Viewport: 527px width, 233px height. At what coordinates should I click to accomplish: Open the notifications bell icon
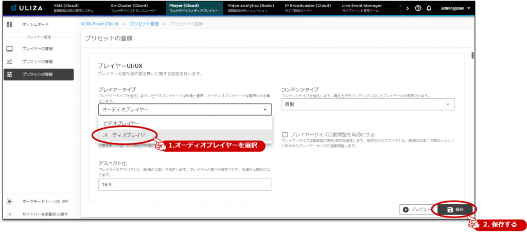pos(429,8)
